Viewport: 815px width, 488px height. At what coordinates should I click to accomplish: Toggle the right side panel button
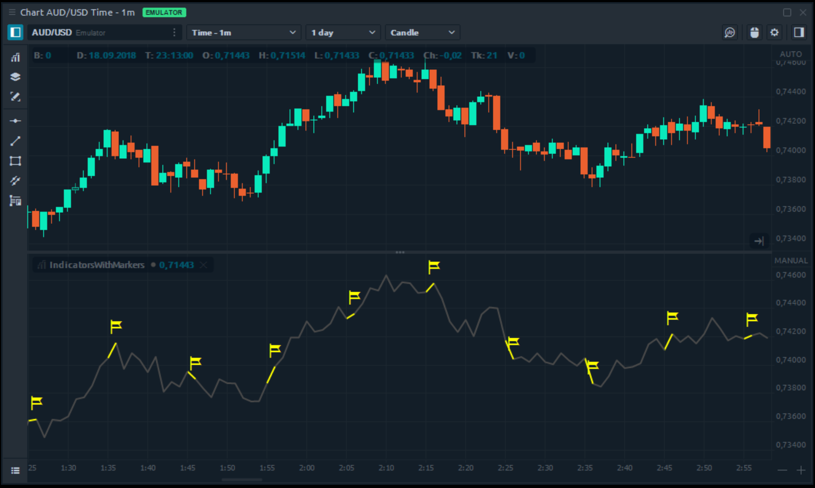coord(799,32)
